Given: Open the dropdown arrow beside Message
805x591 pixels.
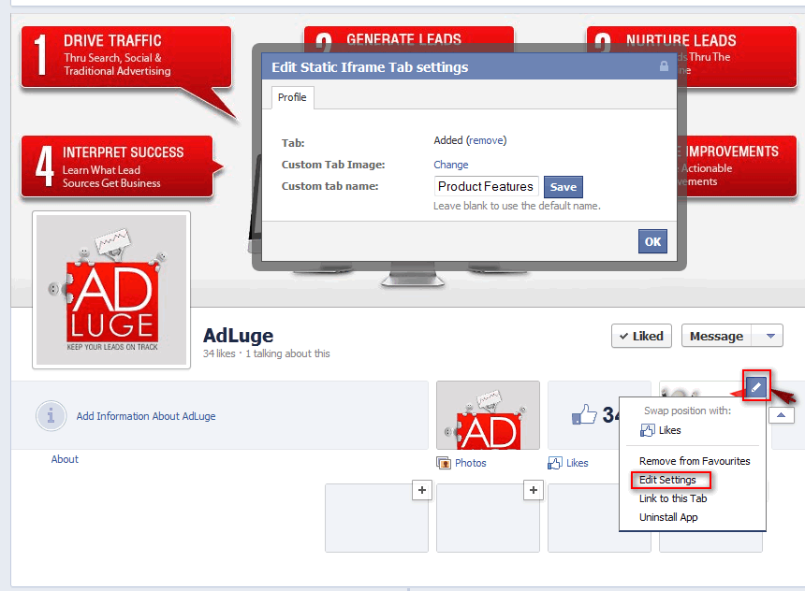Looking at the screenshot, I should pyautogui.click(x=770, y=336).
